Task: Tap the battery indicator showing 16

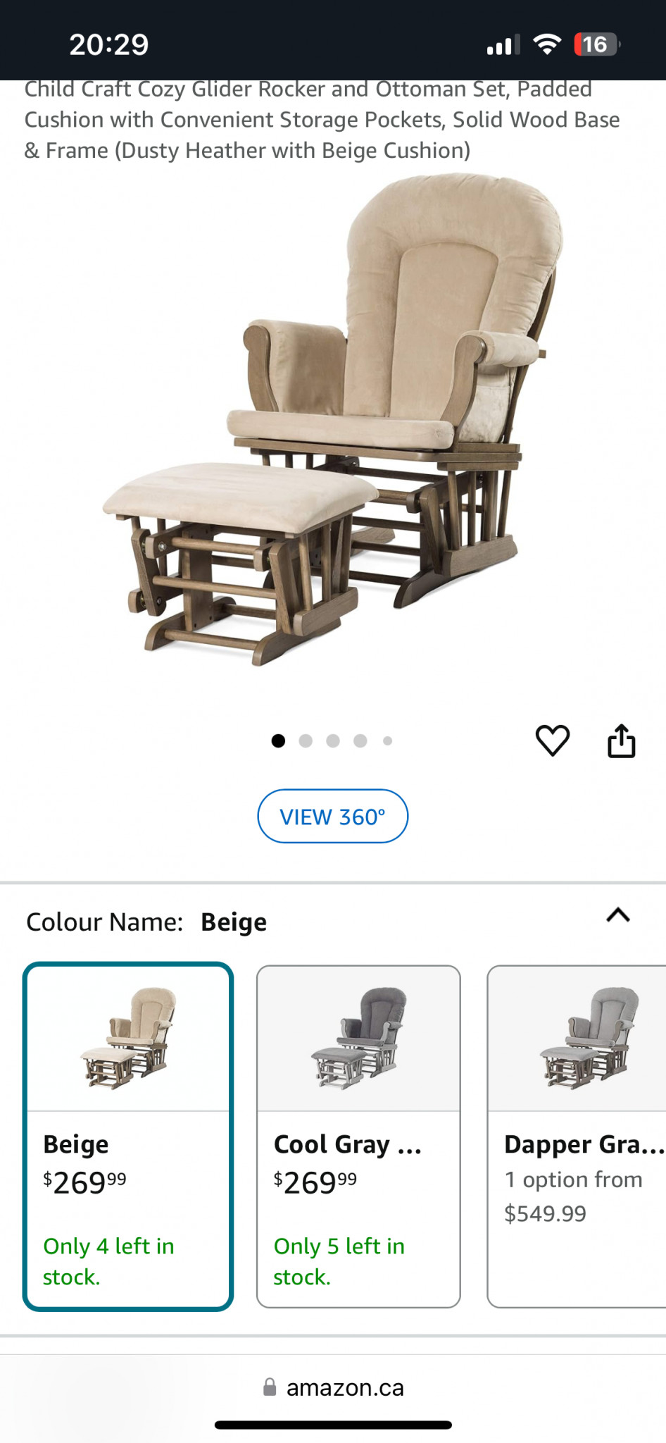Action: click(x=597, y=44)
